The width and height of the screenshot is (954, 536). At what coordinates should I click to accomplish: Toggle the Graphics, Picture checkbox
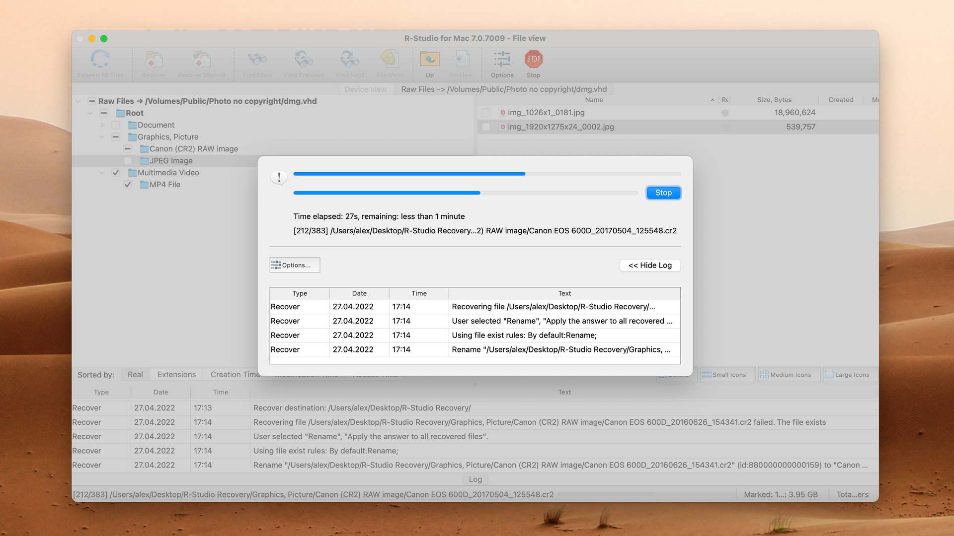(x=116, y=137)
